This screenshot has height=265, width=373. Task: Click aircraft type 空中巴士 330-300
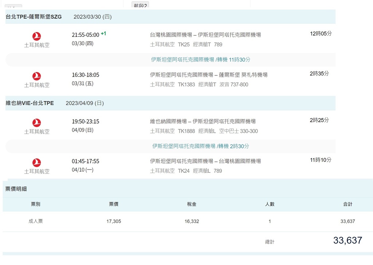(238, 131)
